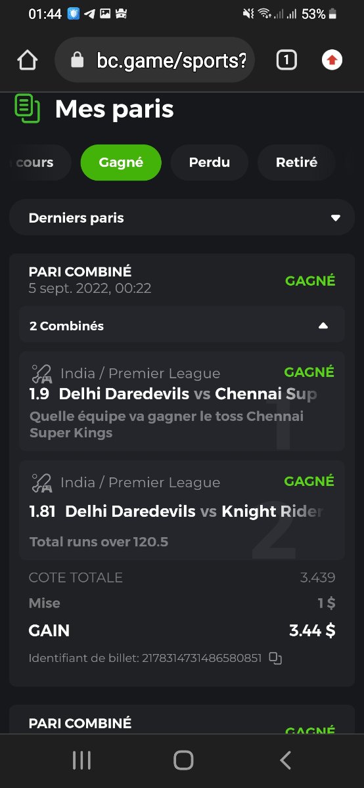Switch to the Perdu tab
Image resolution: width=364 pixels, height=788 pixels.
coord(210,162)
